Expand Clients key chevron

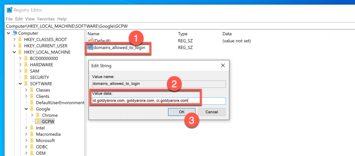26,96
